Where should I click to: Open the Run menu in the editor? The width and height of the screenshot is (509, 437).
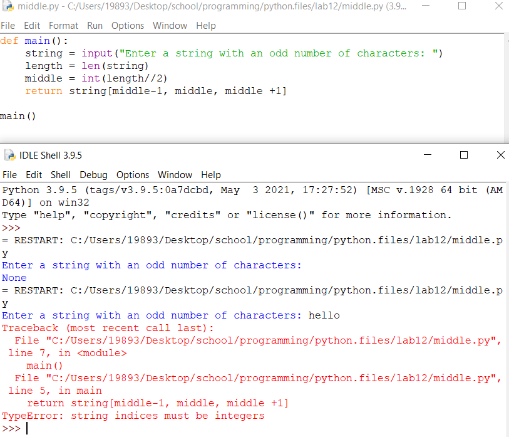pos(95,26)
